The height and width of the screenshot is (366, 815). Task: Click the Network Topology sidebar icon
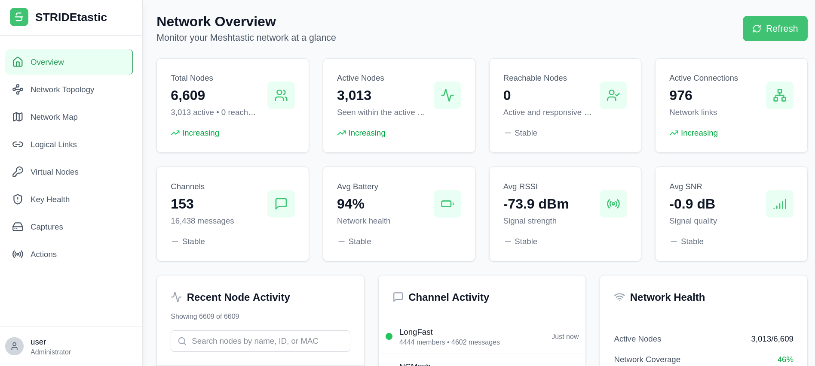point(18,89)
